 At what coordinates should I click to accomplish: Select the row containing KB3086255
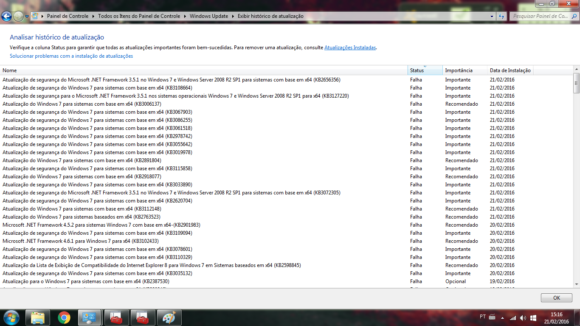[287, 120]
